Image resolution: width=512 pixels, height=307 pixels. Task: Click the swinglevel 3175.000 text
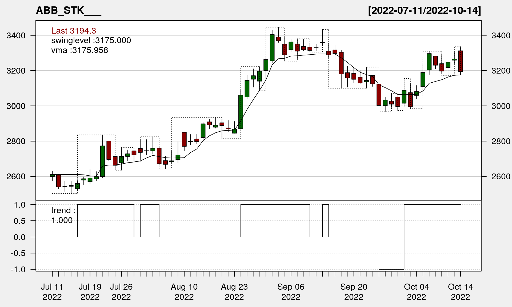[x=91, y=41]
